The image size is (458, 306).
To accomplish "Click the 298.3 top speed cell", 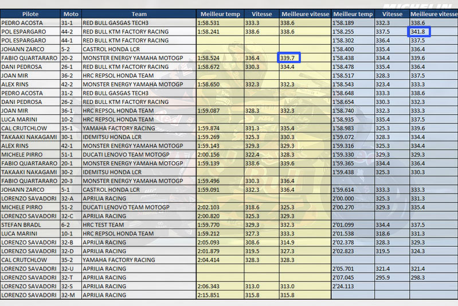I will tap(418, 277).
